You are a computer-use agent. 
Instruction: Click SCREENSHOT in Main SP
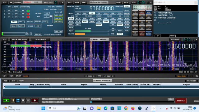click(x=41, y=40)
